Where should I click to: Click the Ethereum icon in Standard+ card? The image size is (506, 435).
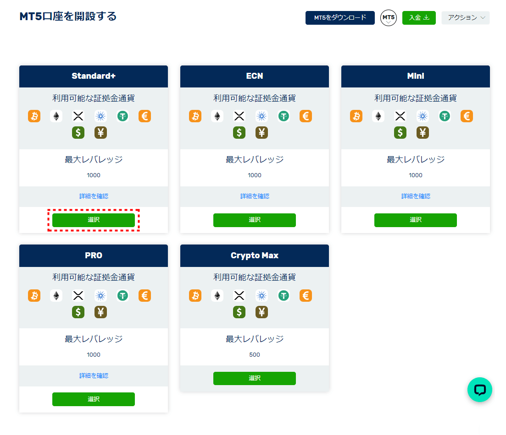pos(56,116)
